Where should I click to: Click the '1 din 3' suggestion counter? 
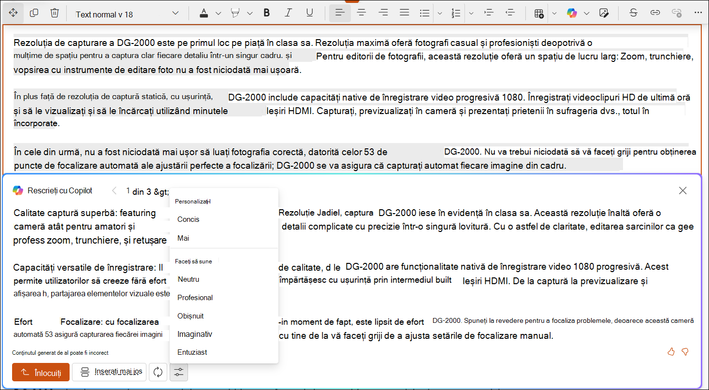coord(138,191)
